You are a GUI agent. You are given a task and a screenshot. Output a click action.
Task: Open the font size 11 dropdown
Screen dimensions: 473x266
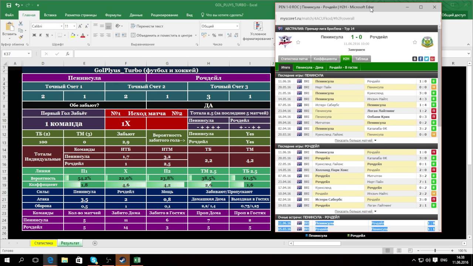[74, 26]
